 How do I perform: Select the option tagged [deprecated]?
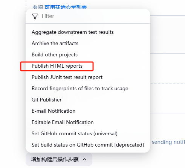(x=88, y=145)
